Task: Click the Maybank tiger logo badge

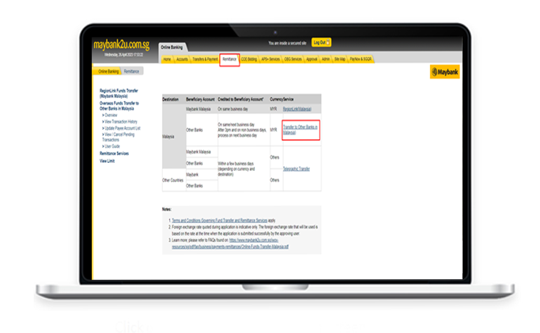Action: pyautogui.click(x=444, y=72)
